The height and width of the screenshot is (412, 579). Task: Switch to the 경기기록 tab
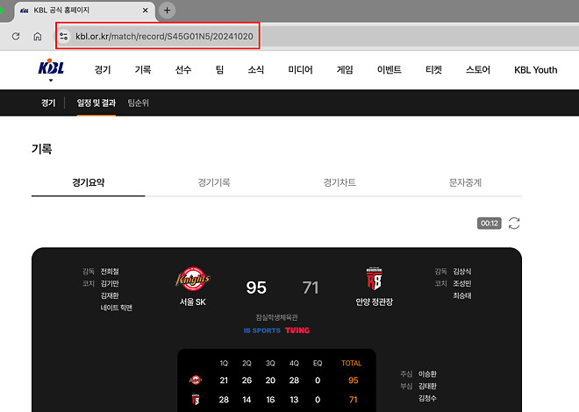pyautogui.click(x=214, y=182)
